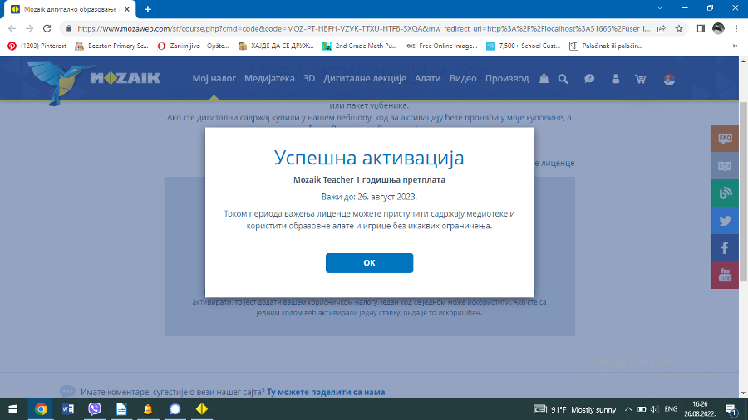Open Windows notification center

pos(731,409)
